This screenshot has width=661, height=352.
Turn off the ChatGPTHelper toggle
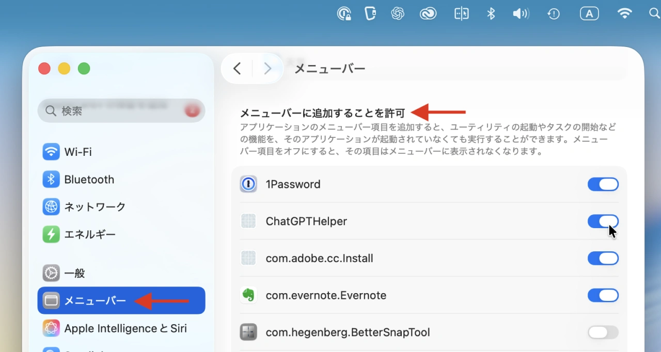603,221
